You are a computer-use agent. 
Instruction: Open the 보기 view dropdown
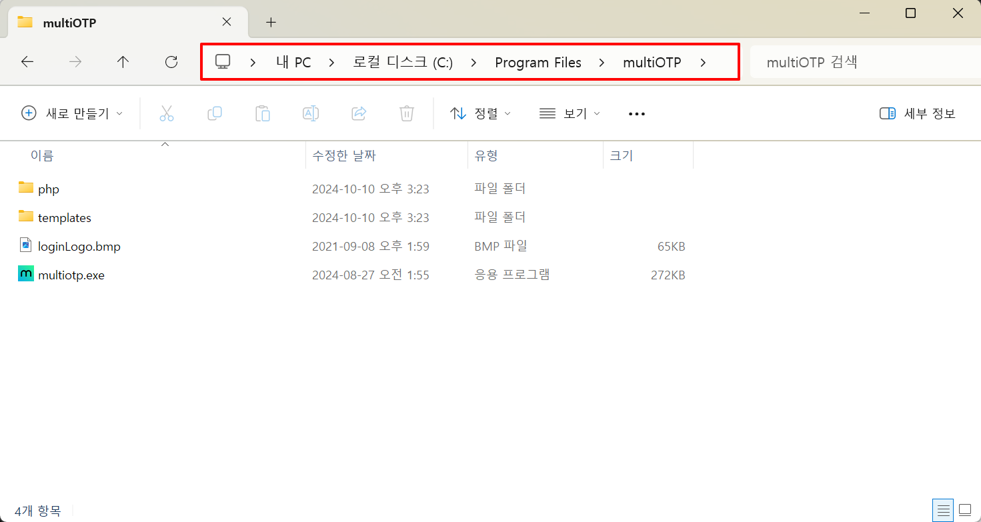570,113
